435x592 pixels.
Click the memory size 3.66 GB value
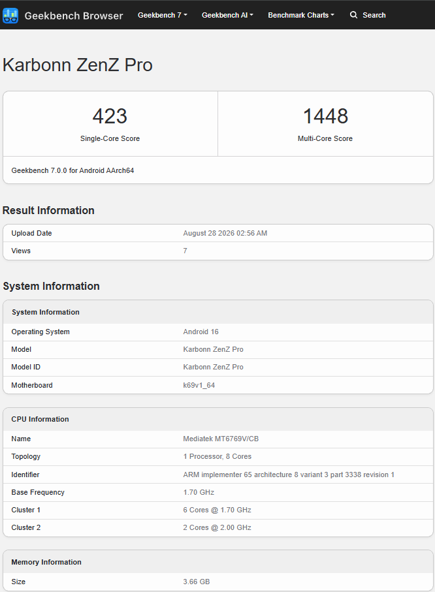[197, 582]
